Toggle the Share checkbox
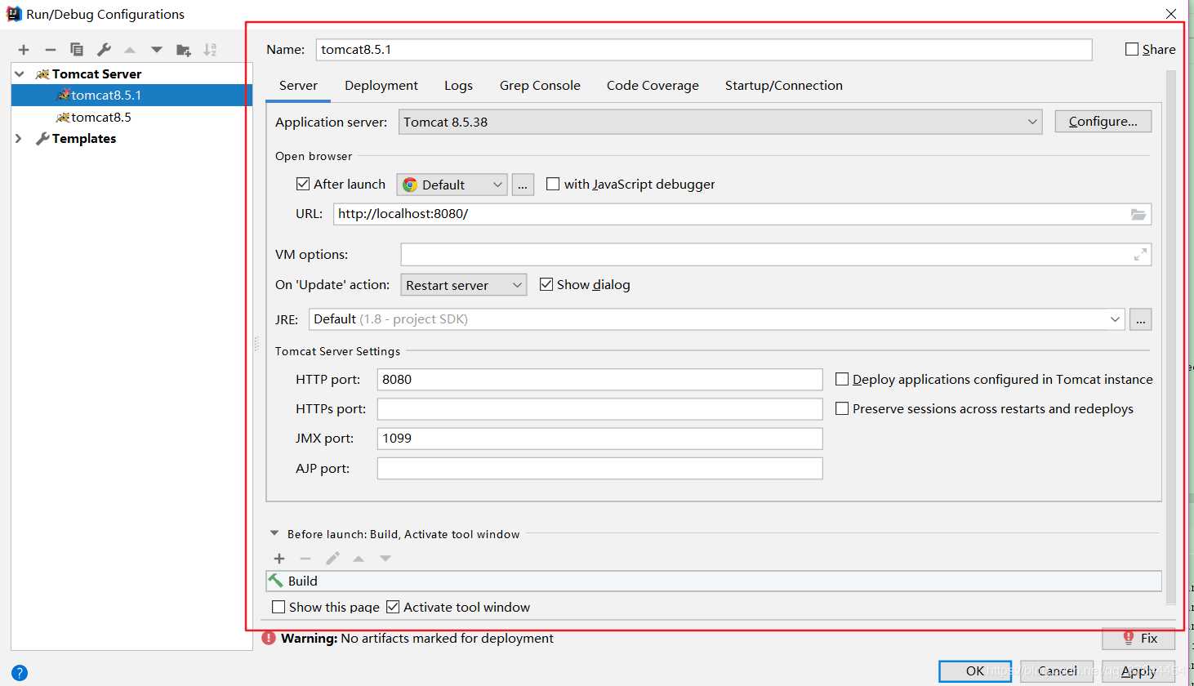 pyautogui.click(x=1132, y=49)
